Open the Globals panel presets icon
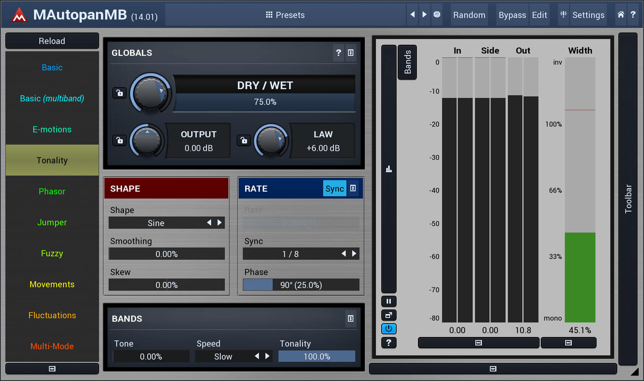644x381 pixels. click(x=351, y=53)
